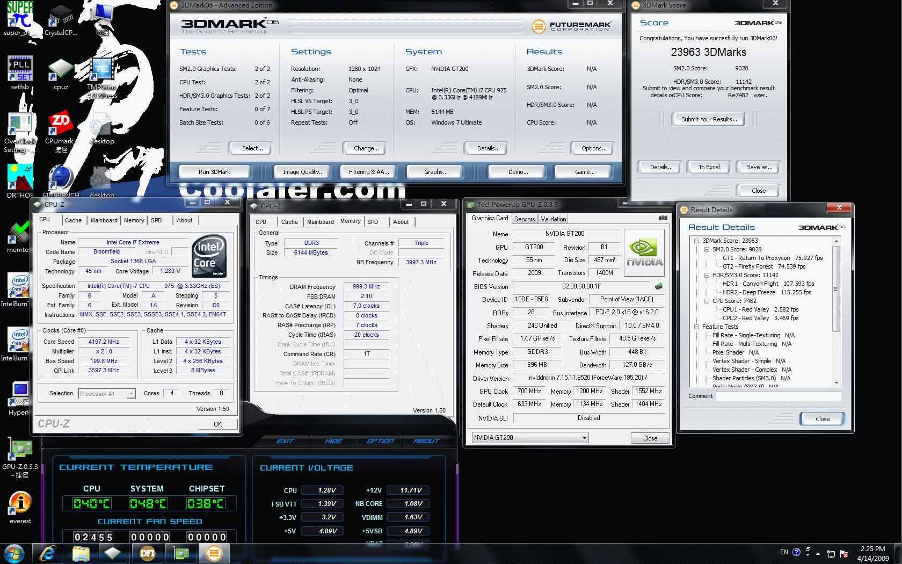Click OPTION in the DFI monitor panel
This screenshot has width=902, height=564.
coord(380,441)
